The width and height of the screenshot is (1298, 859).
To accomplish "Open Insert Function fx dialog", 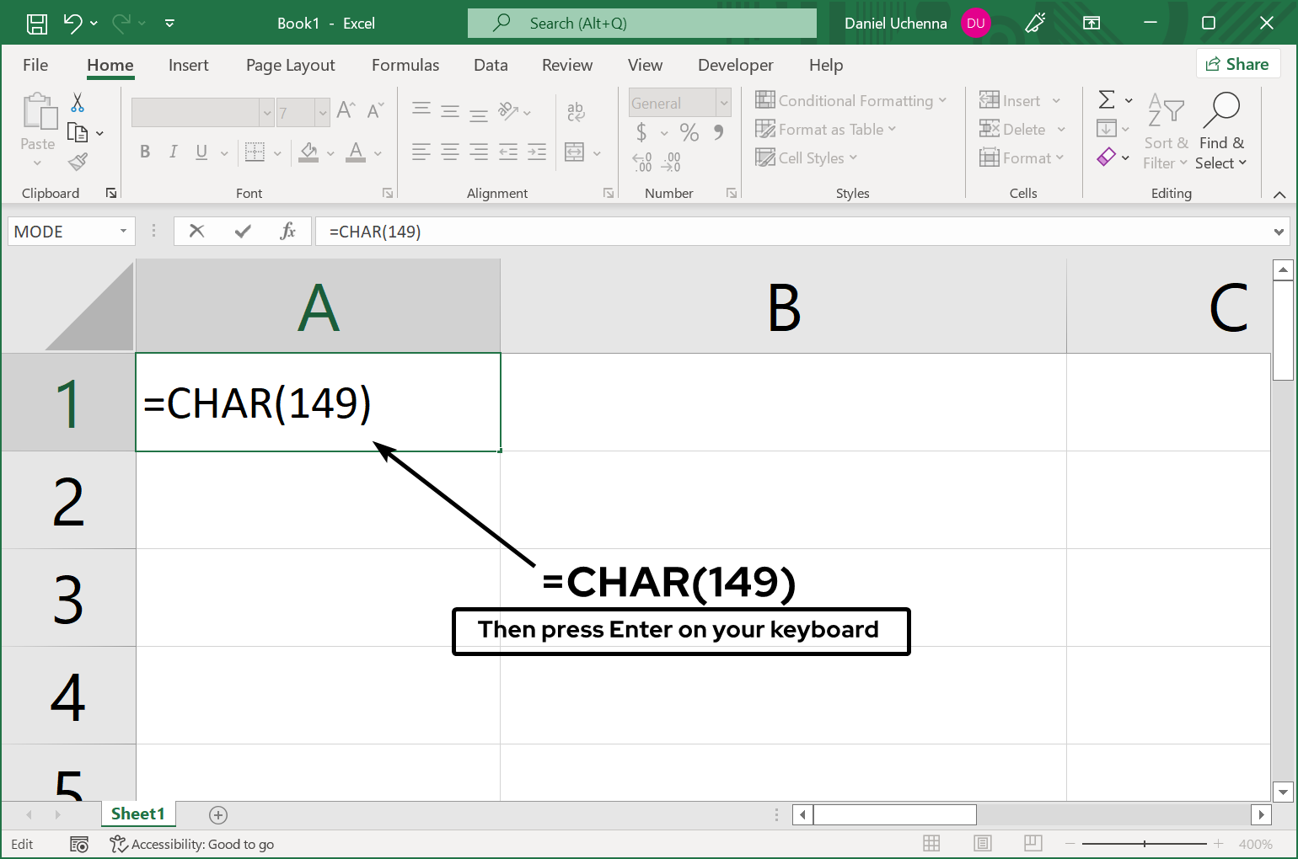I will click(x=287, y=232).
